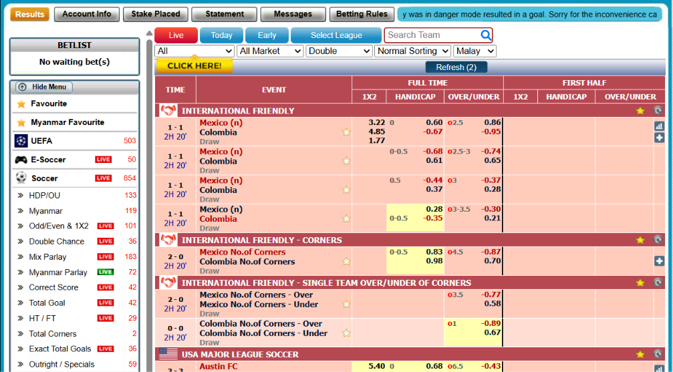The width and height of the screenshot is (673, 372).
Task: Refresh Single Team Over/Under of Corners section
Action: pyautogui.click(x=658, y=283)
